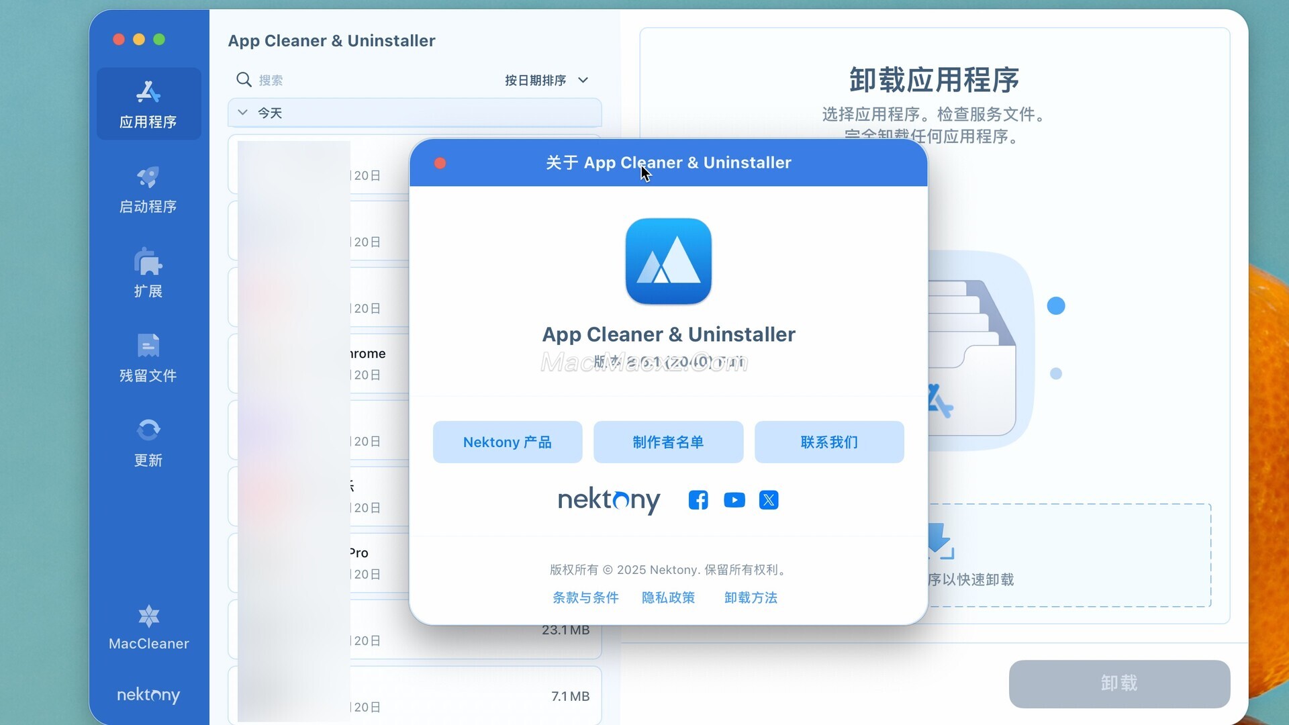Click the App Cleaner & Uninstaller window title
This screenshot has height=725, width=1289.
332,40
